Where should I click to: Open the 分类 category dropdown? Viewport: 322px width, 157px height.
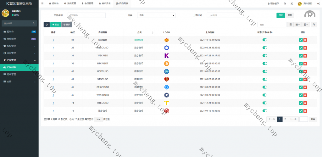coord(156,15)
